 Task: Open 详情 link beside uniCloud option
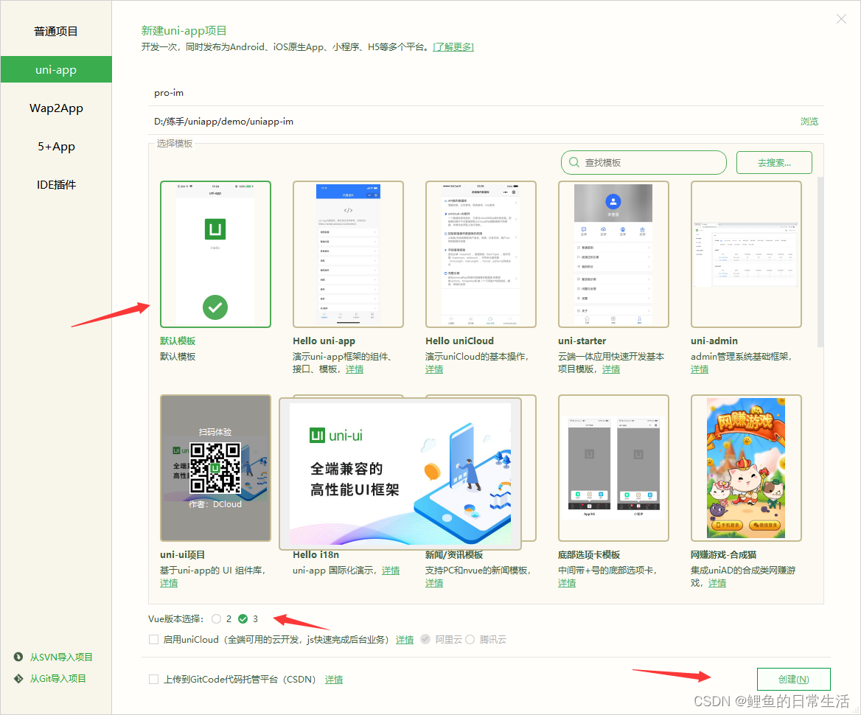pos(404,639)
